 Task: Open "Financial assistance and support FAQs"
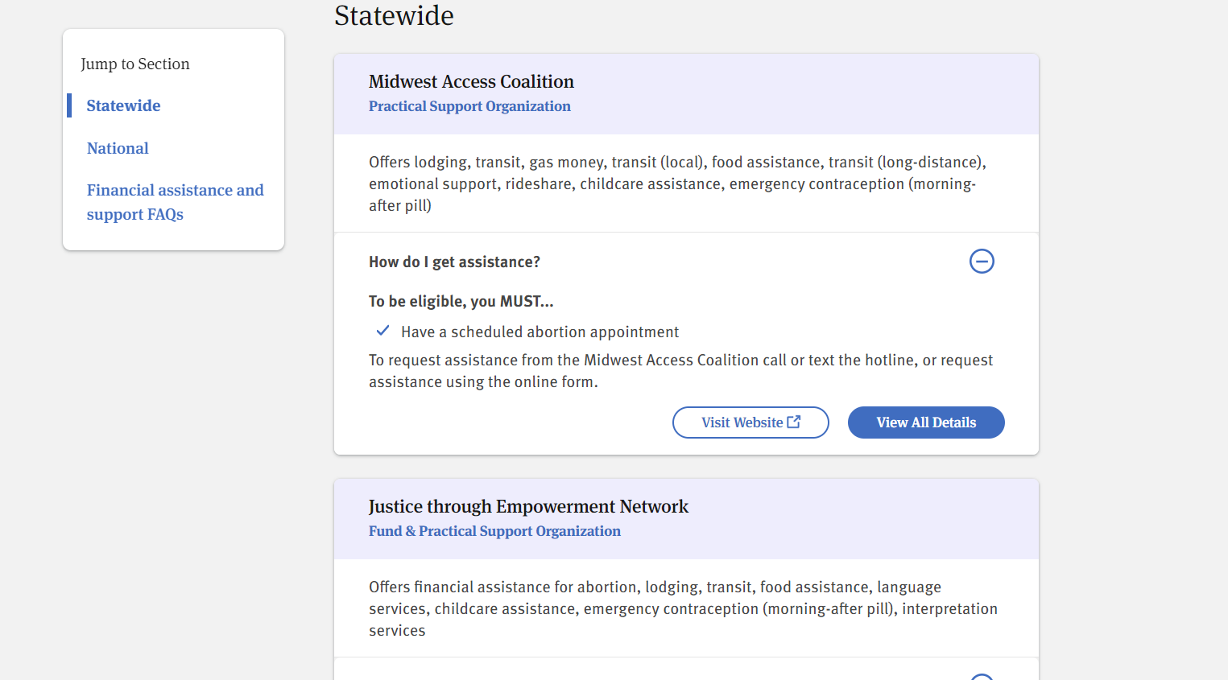[x=175, y=201]
